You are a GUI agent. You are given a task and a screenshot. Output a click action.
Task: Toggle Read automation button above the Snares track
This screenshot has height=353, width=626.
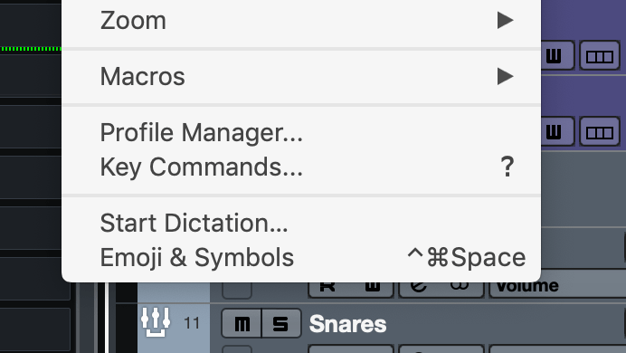click(328, 289)
